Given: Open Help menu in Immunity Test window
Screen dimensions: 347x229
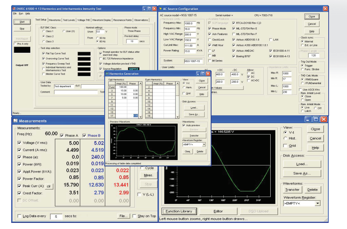Looking at the screenshot, I should [x=28, y=14].
